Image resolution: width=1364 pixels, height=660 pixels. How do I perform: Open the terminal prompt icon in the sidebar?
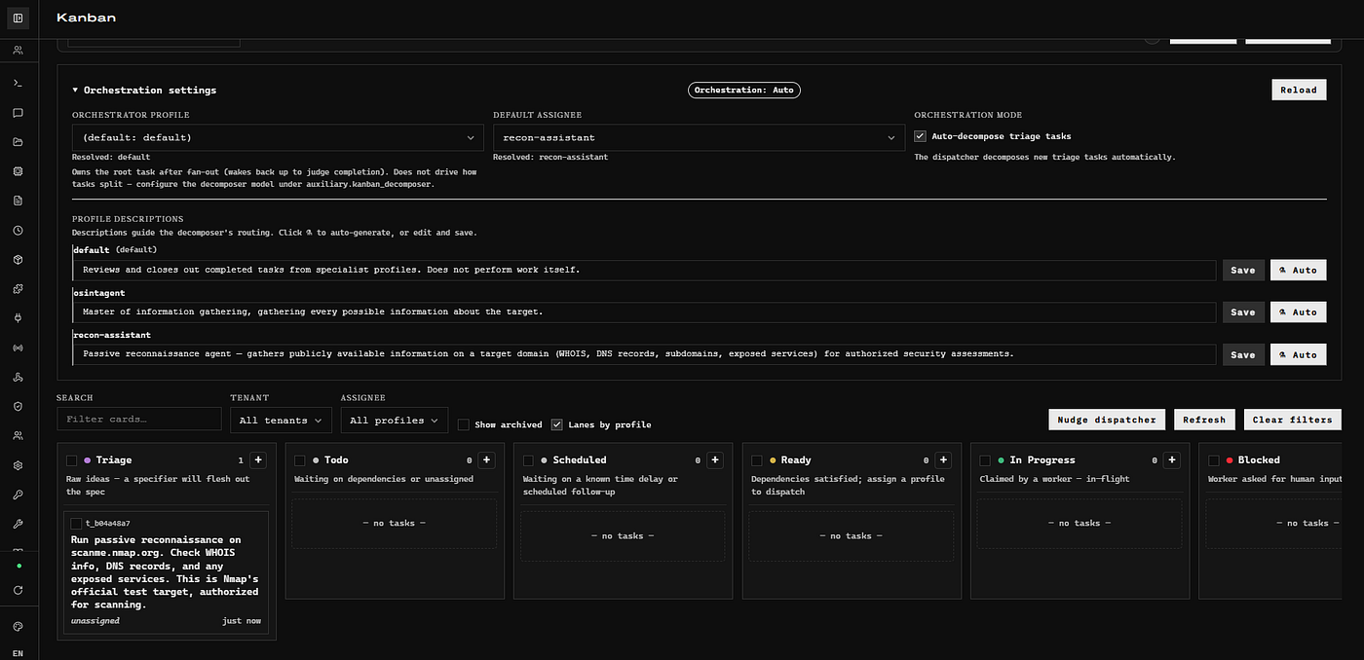pos(19,84)
